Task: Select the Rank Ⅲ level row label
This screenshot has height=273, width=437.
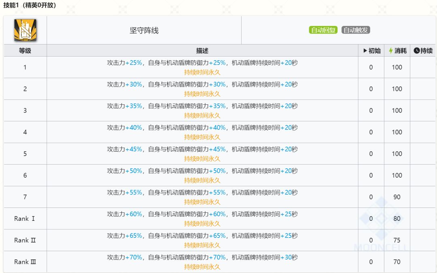Action: (x=25, y=262)
